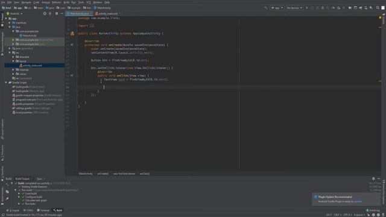Open the Terminal tool window
This screenshot has height=217, width=386.
tap(43, 210)
